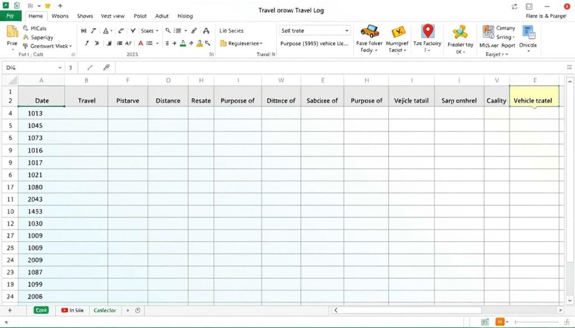The width and height of the screenshot is (575, 328).
Task: Click the Seperigy ribbon command
Action: click(x=38, y=38)
